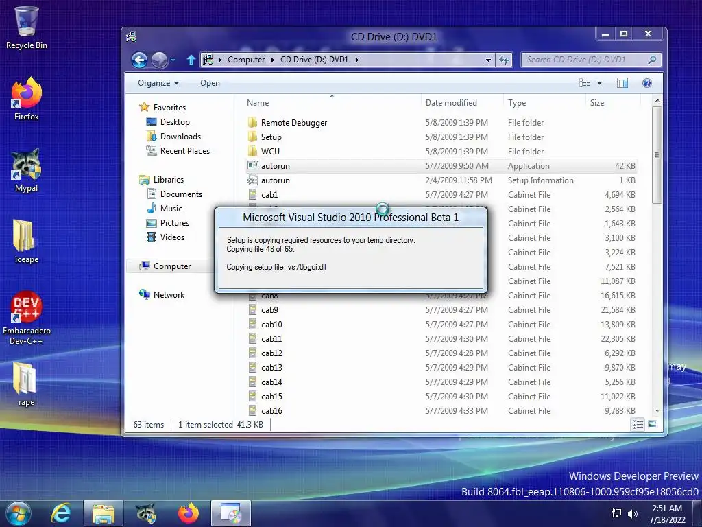Screen dimensions: 702x527
Task: Open File Explorer taskbar button
Action: (104, 513)
